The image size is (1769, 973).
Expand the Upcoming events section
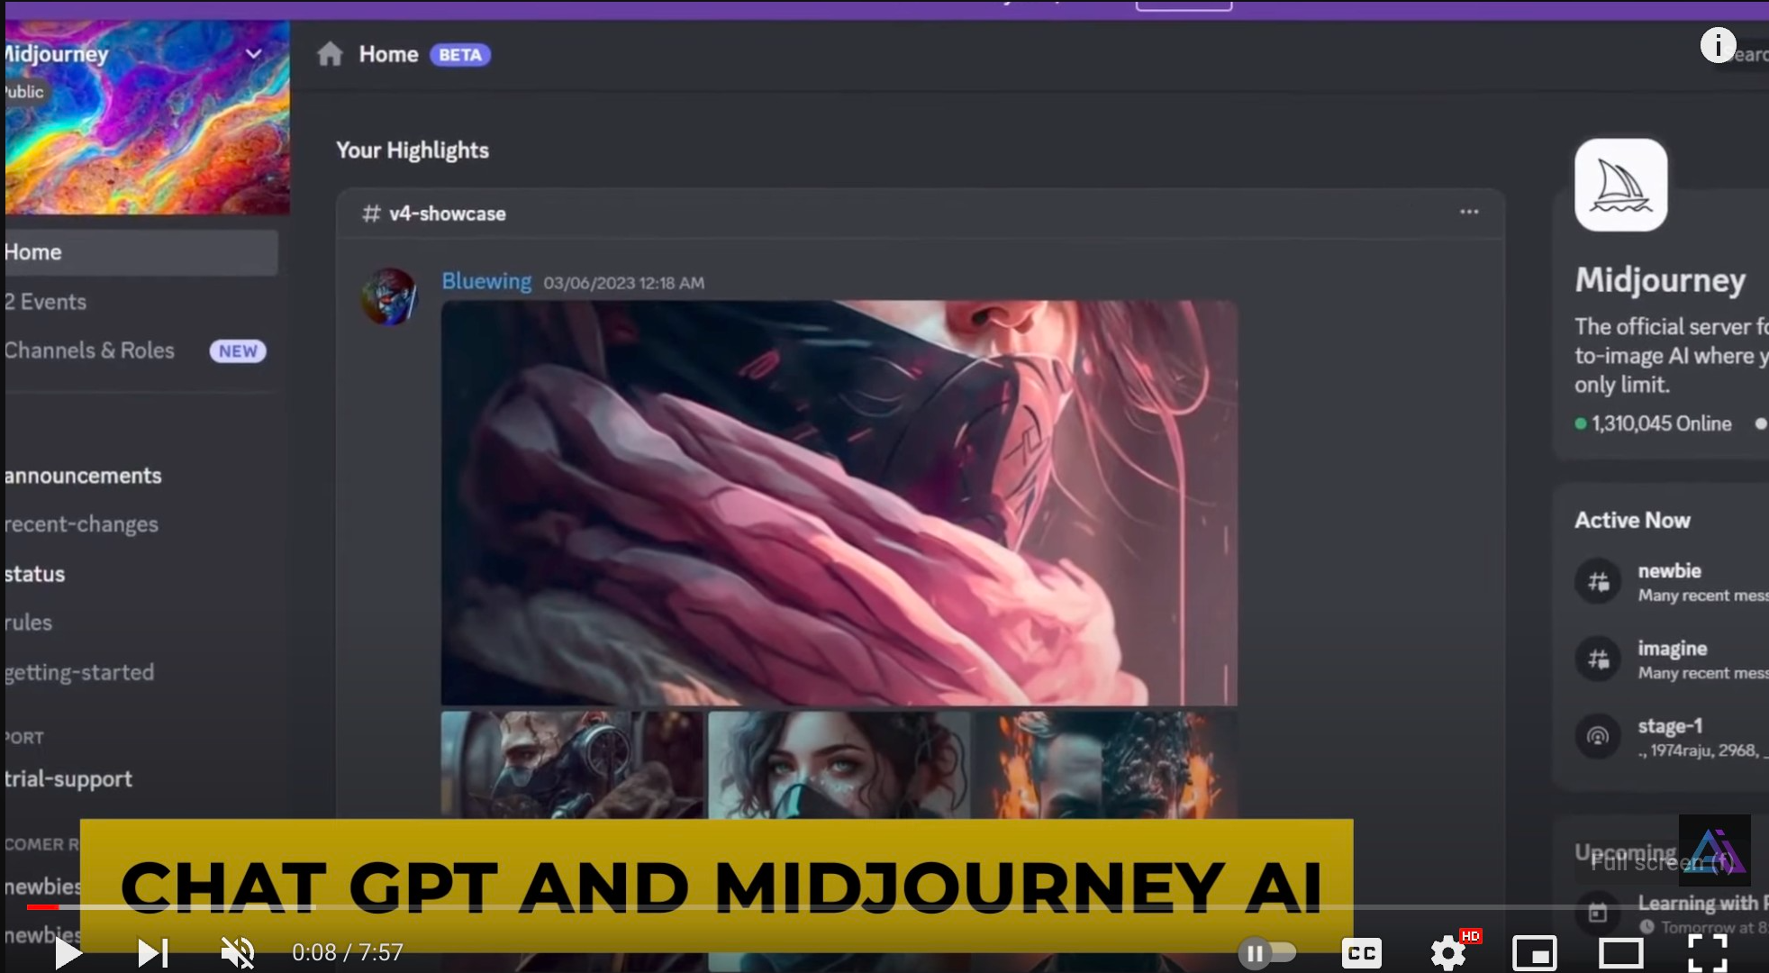1624,852
